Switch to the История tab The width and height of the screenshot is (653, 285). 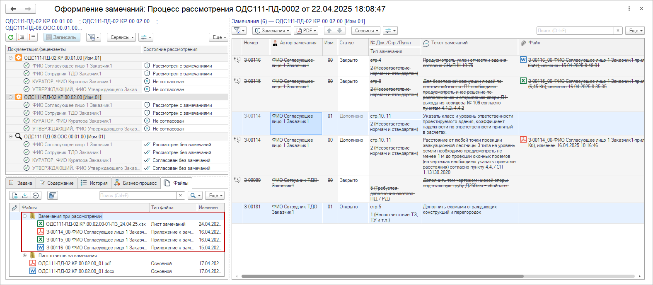point(94,183)
